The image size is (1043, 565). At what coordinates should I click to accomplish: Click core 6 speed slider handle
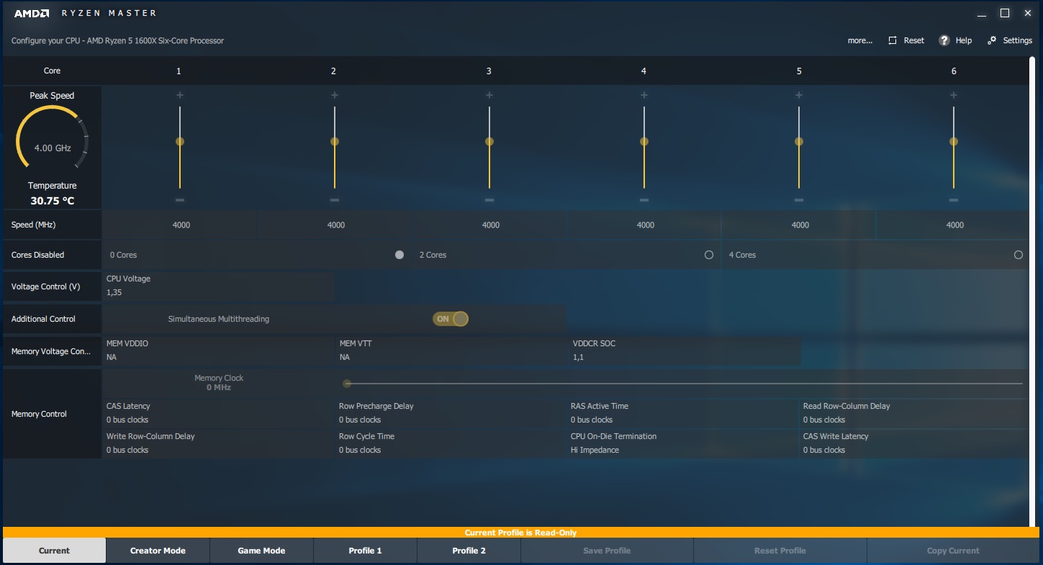pyautogui.click(x=954, y=142)
